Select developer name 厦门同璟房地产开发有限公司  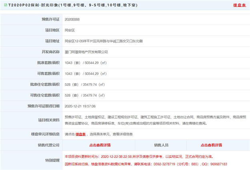pos(86,52)
